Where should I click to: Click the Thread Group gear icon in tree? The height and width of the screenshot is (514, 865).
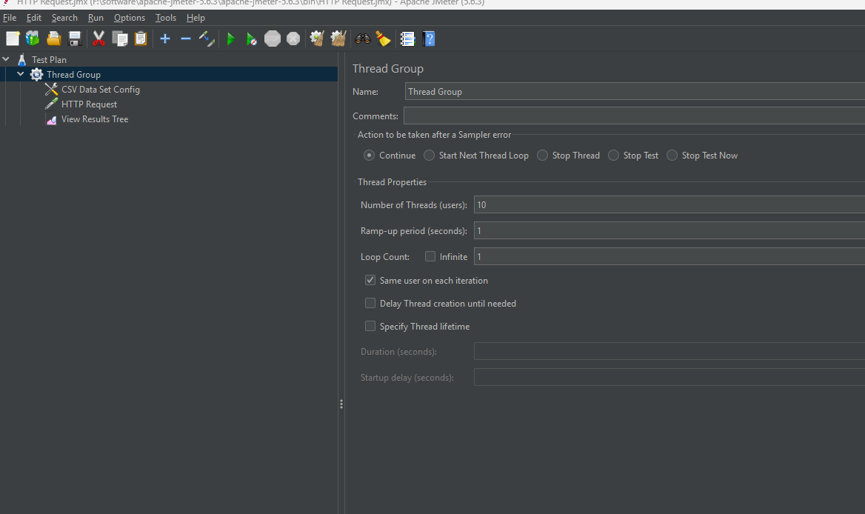coord(36,75)
